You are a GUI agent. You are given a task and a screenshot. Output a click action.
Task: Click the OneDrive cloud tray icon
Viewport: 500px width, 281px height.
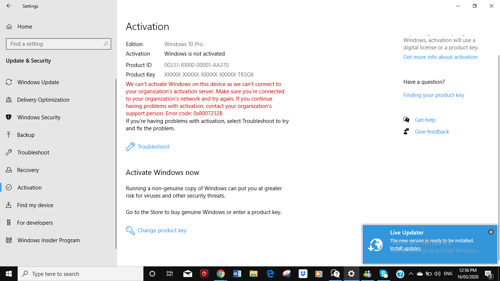coord(420,274)
